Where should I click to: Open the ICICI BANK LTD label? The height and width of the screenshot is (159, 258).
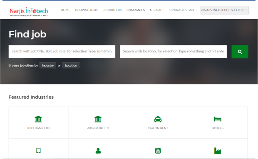pyautogui.click(x=38, y=128)
